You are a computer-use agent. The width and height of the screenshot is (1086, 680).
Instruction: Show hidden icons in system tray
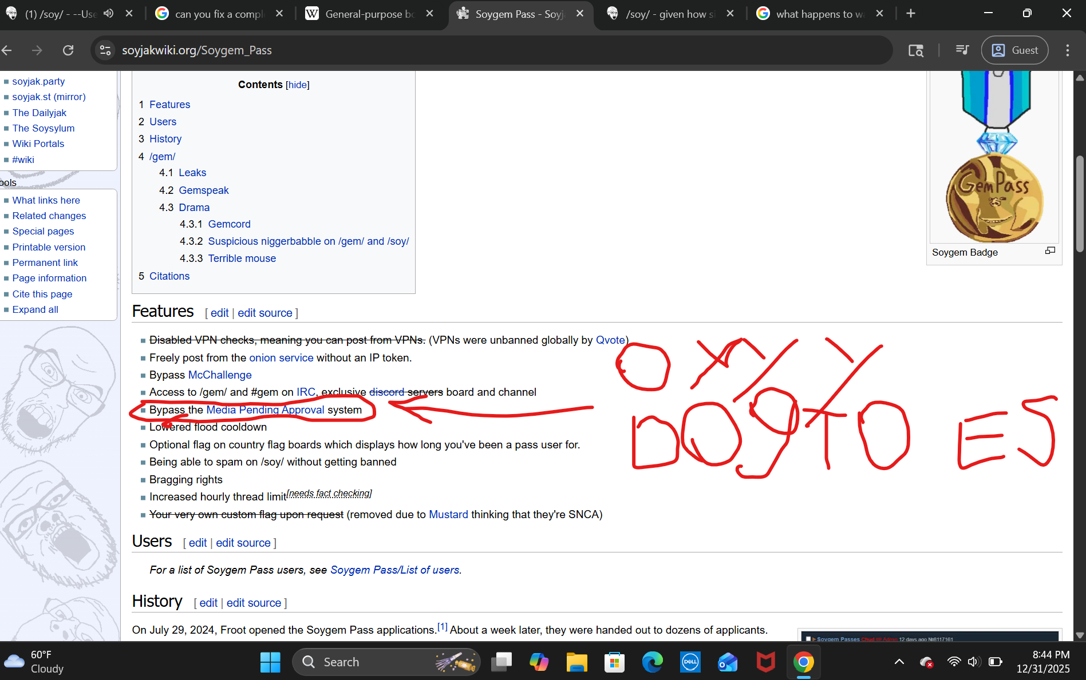pos(899,662)
